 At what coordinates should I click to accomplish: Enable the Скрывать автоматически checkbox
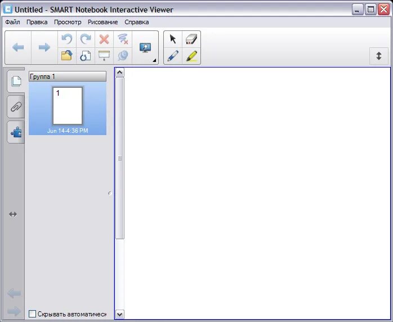[x=32, y=314]
